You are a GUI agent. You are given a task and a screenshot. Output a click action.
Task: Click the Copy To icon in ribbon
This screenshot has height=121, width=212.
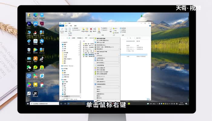click(87, 29)
